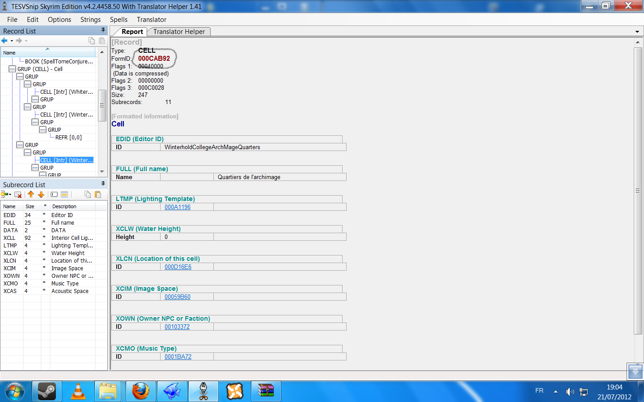Click the edit subrecord textbox icon
This screenshot has height=402, width=644.
pos(54,194)
